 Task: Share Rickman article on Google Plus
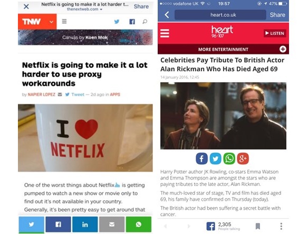(243, 158)
